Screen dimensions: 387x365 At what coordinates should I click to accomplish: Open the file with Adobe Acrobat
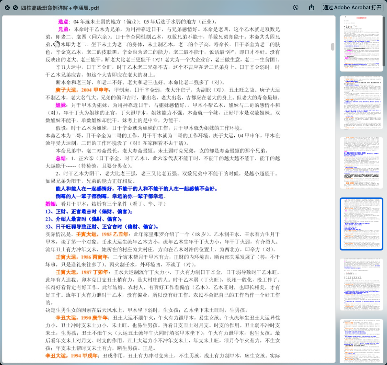pos(352,8)
